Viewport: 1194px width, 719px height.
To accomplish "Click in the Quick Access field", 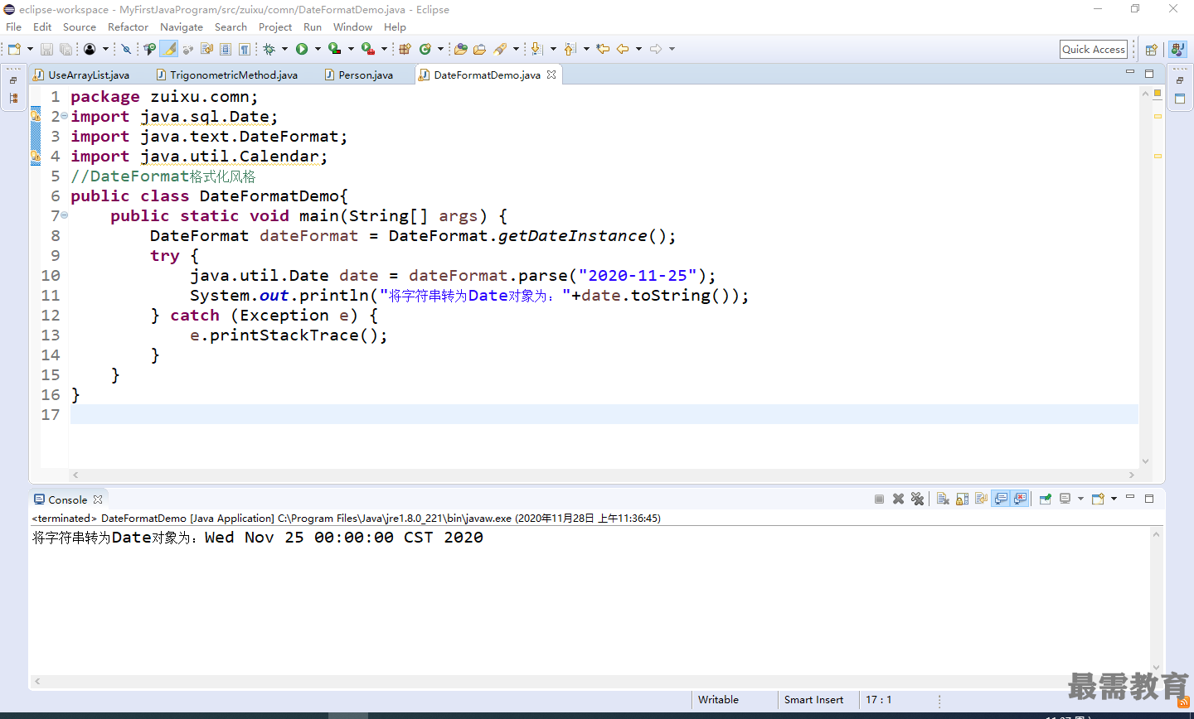I will [1094, 50].
